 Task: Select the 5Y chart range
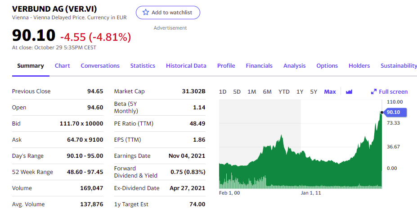[314, 91]
